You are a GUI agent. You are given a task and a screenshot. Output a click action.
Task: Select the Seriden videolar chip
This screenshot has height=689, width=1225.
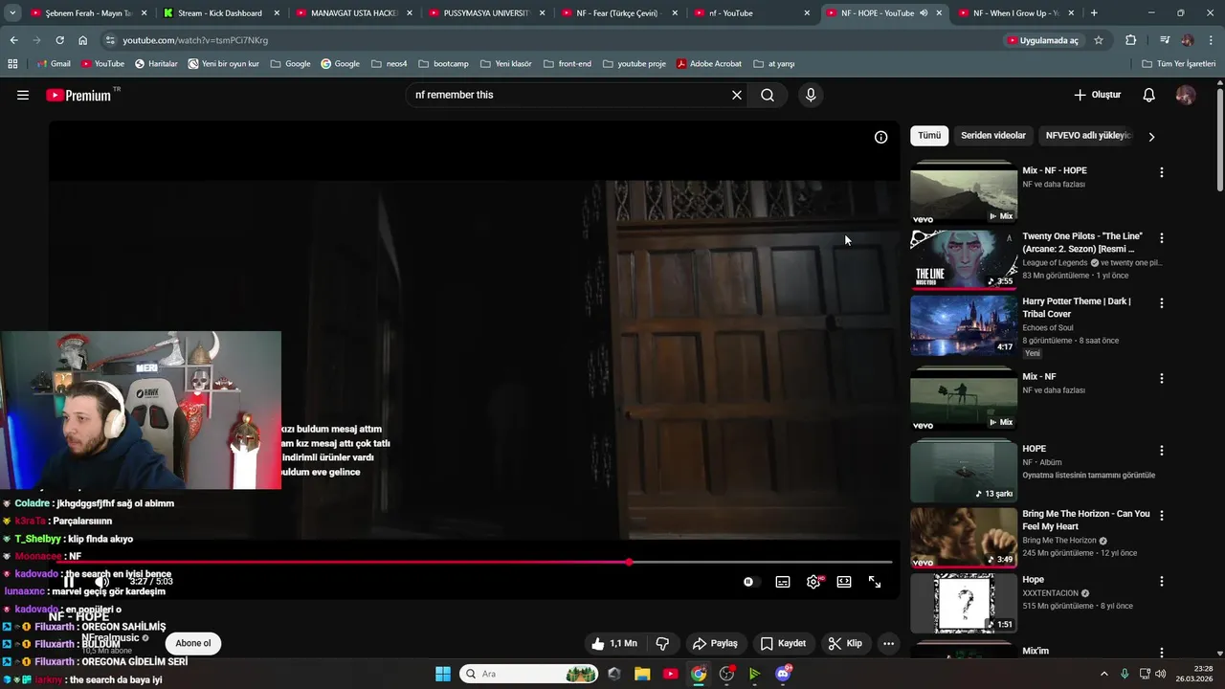coord(993,136)
